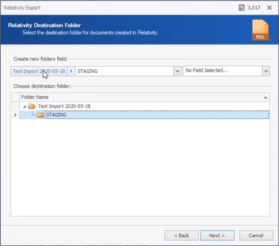
Task: Proceed with the Next button
Action: pyautogui.click(x=217, y=235)
